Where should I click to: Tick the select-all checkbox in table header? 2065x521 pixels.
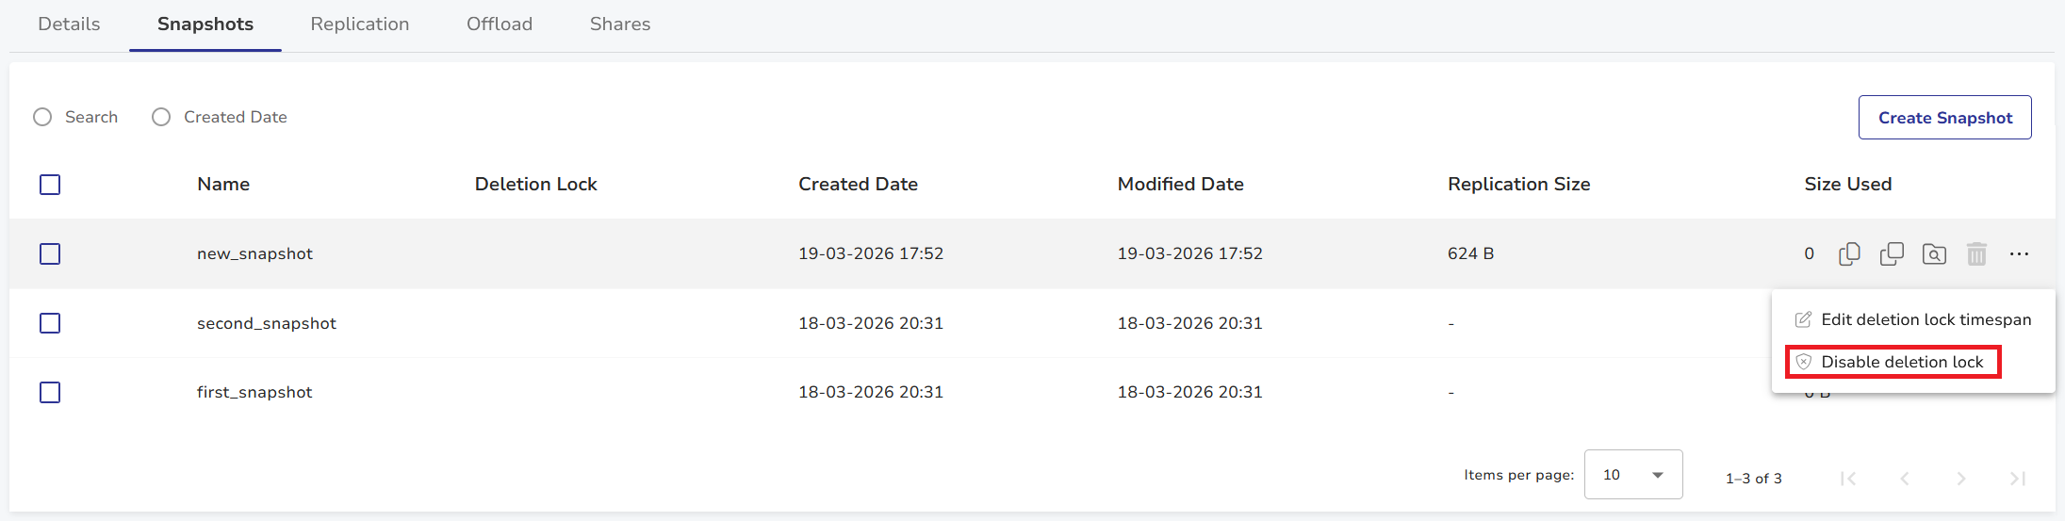[x=50, y=185]
